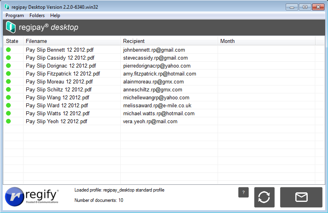Click green state indicator for Moreau row
The height and width of the screenshot is (213, 328).
click(8, 82)
